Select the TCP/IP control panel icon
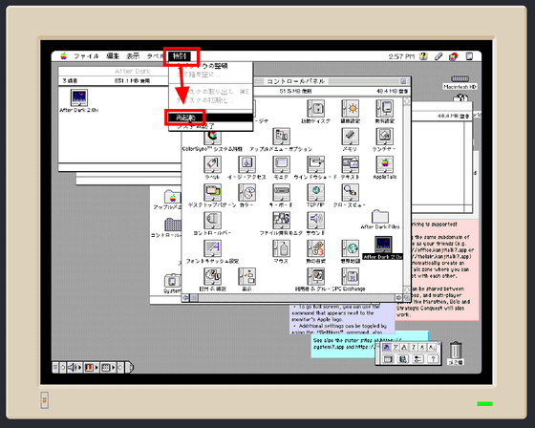This screenshot has width=535, height=428. (x=315, y=192)
